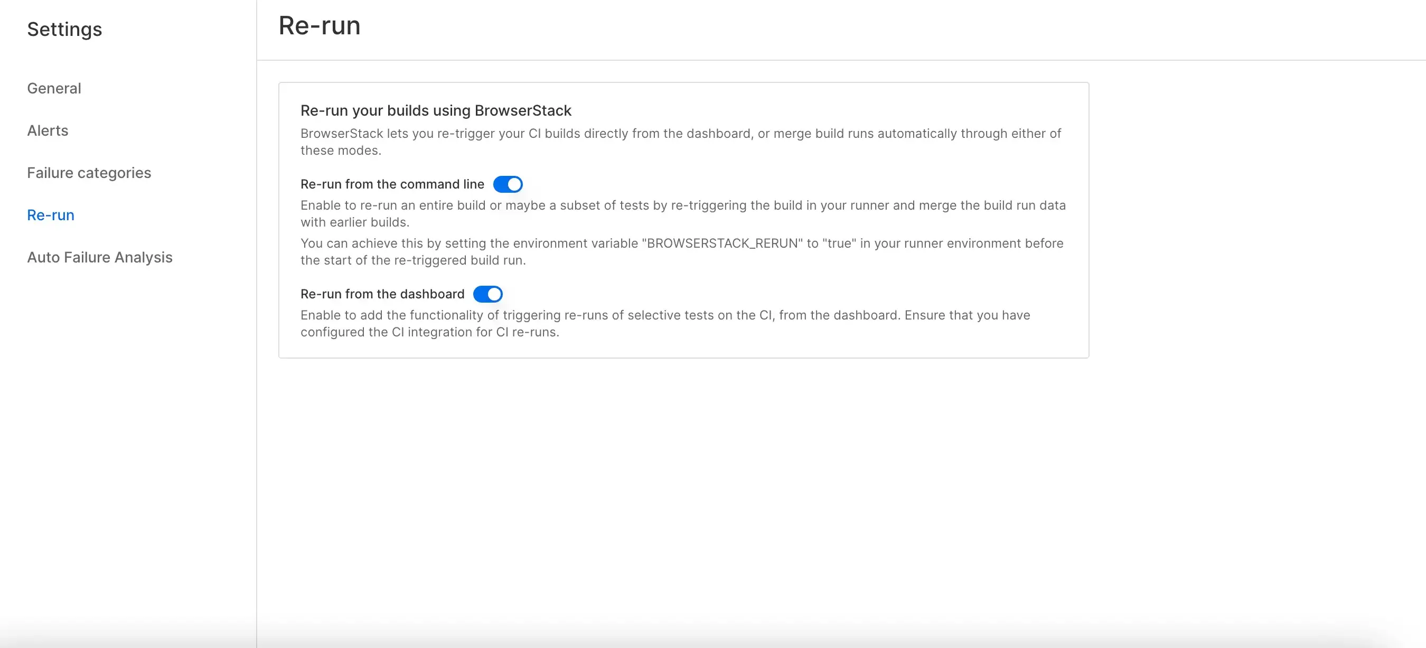Click the 'Re-run your builds using BrowserStack' heading

tap(436, 111)
